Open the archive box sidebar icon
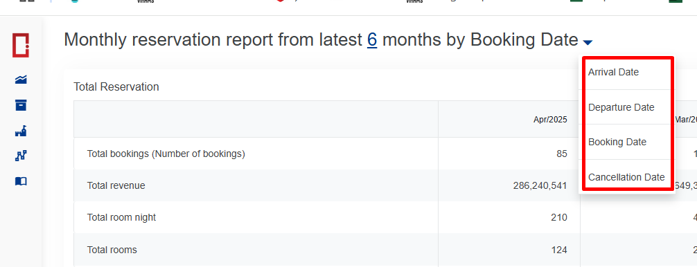This screenshot has width=697, height=267. pyautogui.click(x=21, y=105)
